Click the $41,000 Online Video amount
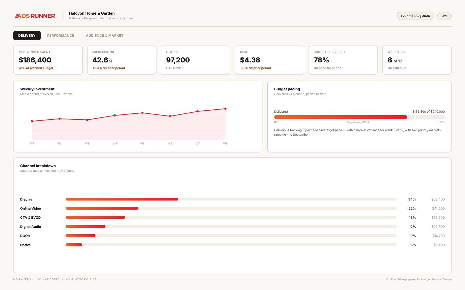Image resolution: width=465 pixels, height=290 pixels. tap(438, 209)
